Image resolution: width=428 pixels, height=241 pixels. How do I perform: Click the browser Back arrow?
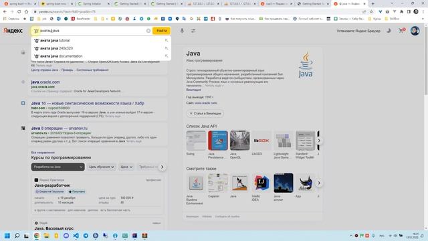click(5, 12)
